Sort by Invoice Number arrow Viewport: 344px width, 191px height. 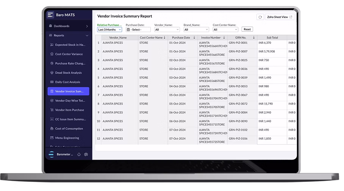click(224, 37)
